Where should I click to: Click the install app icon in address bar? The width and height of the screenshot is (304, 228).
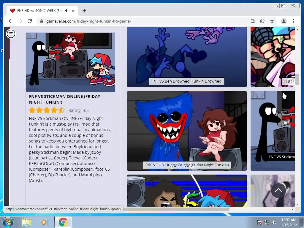pyautogui.click(x=253, y=21)
